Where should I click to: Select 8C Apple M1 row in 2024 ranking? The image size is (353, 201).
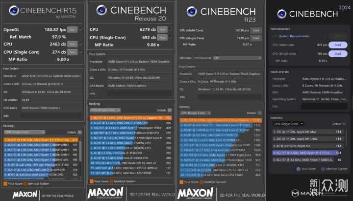308,146
